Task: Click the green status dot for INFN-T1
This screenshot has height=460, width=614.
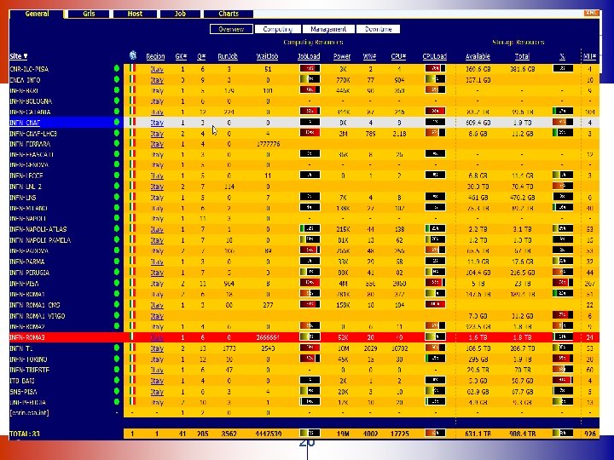Action: 117,348
